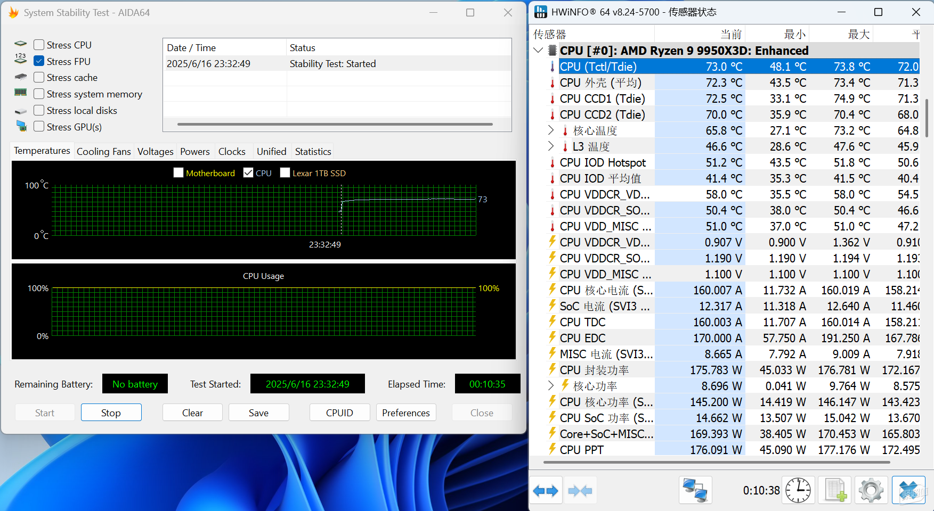The width and height of the screenshot is (934, 511).
Task: Open the Voltages tab
Action: click(x=156, y=152)
